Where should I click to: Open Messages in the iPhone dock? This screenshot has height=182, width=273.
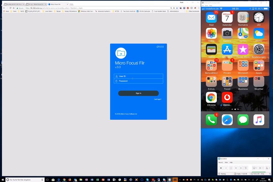click(243, 120)
